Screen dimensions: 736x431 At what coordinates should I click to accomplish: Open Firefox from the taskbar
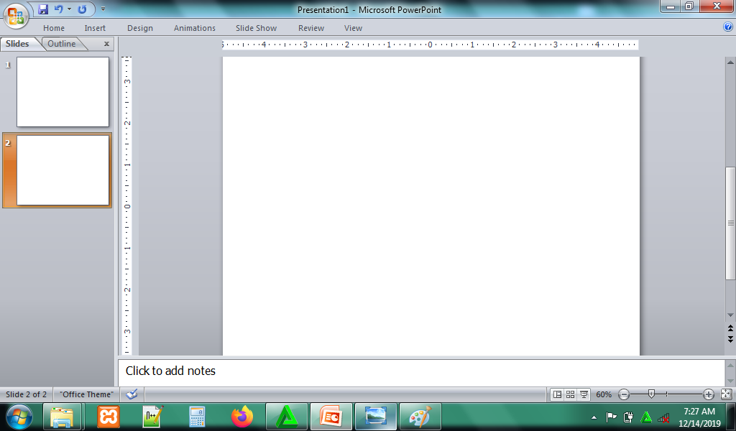tap(242, 417)
